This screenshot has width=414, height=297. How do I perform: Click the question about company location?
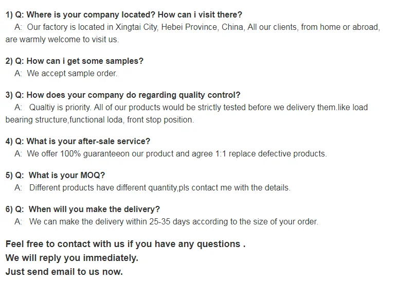[123, 14]
